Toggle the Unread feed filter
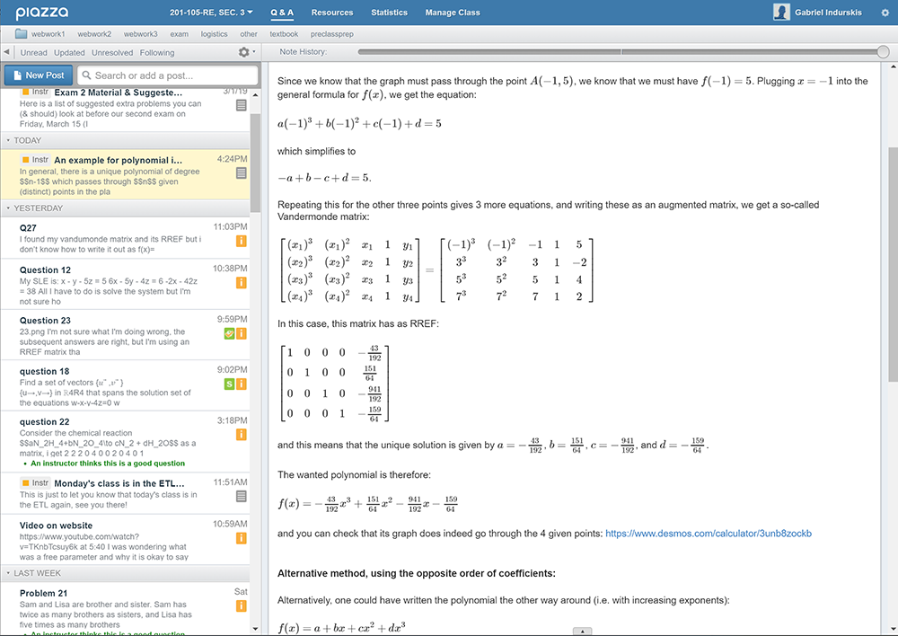Screen dimensions: 898x636 click(x=34, y=53)
